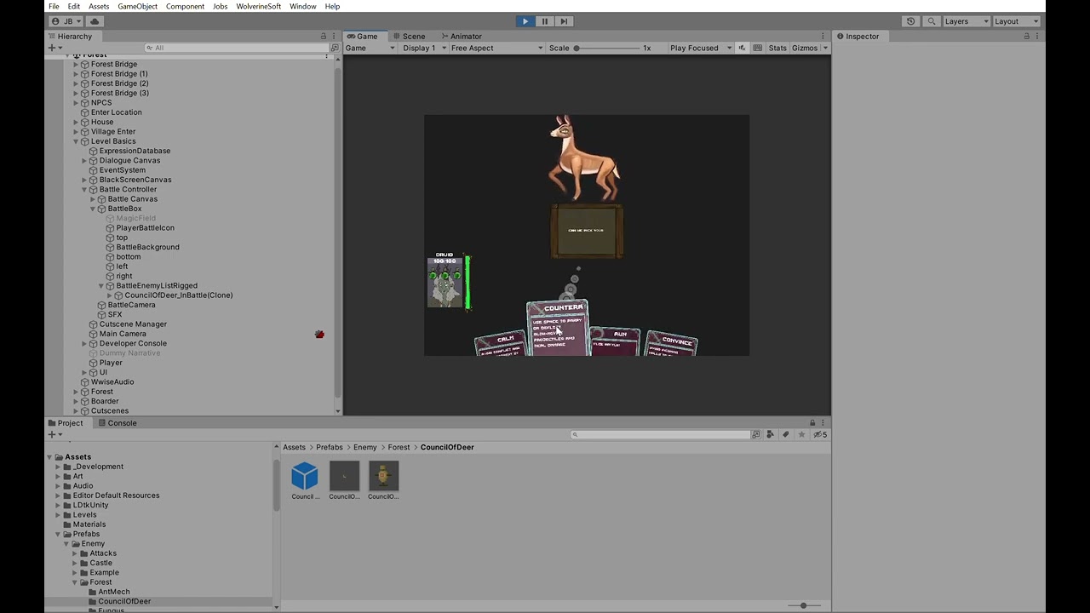This screenshot has width=1090, height=613.
Task: Click the Project search by type icon
Action: pyautogui.click(x=771, y=435)
